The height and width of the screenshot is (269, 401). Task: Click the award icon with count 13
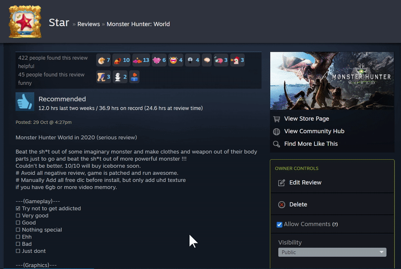[141, 60]
